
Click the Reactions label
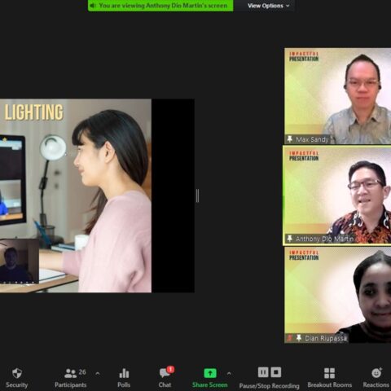point(376,385)
